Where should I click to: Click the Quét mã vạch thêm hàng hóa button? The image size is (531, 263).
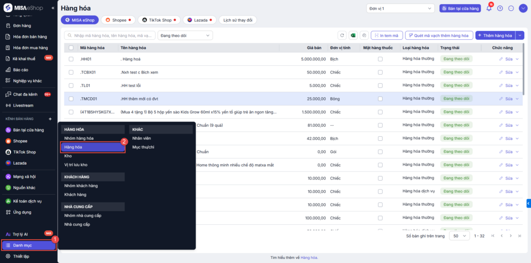pos(439,35)
